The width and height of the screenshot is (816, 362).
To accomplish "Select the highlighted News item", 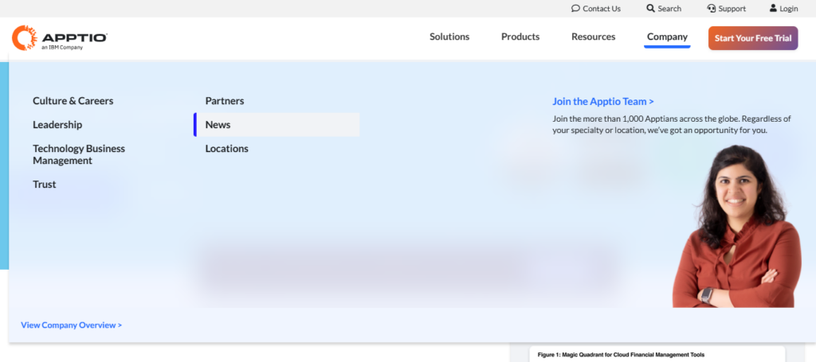I will pos(277,125).
